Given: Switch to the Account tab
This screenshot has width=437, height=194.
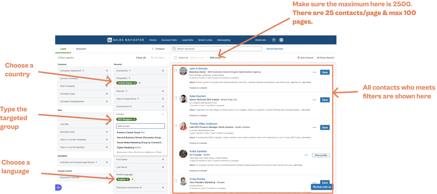Looking at the screenshot, I should click(81, 49).
